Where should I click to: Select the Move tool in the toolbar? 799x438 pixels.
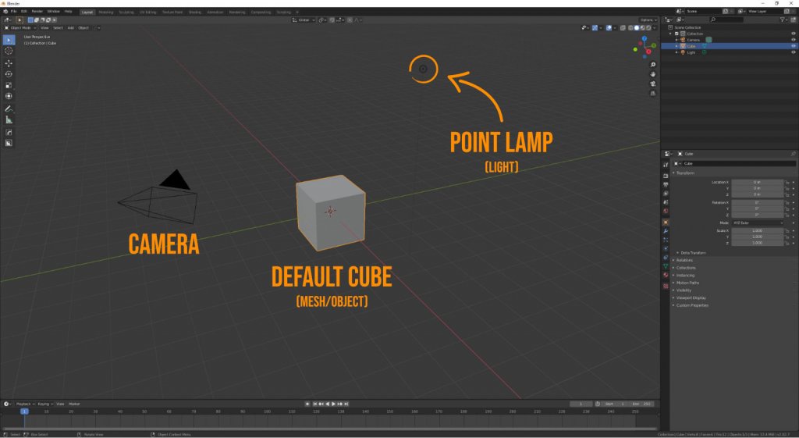[9, 62]
